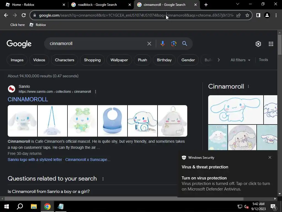Open the notepad-like app in taskbar
This screenshot has height=212, width=282.
[61, 206]
